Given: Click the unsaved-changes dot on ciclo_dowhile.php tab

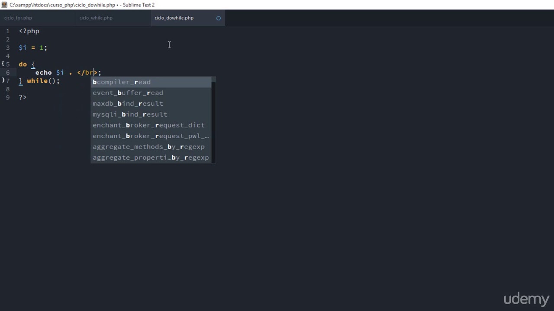Looking at the screenshot, I should click(x=219, y=18).
